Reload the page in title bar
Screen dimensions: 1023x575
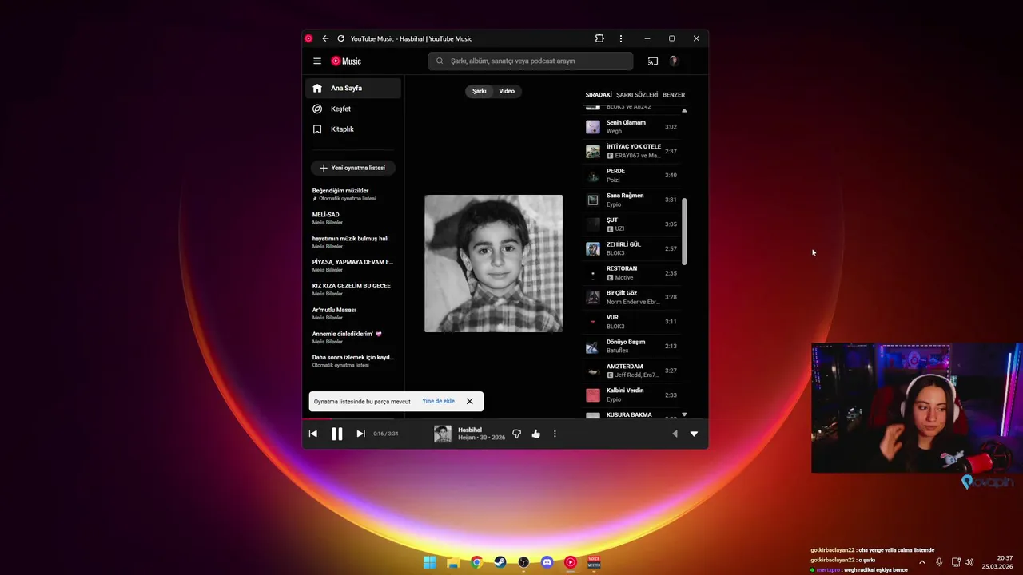pos(341,38)
